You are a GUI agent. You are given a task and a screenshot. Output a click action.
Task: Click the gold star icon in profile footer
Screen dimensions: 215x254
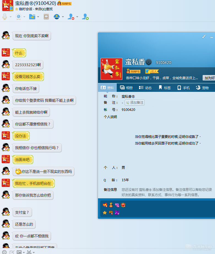pyautogui.click(x=105, y=213)
